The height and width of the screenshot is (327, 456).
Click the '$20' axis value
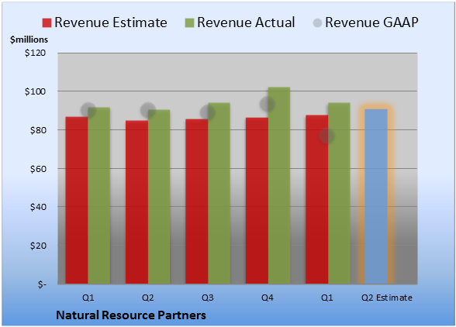[x=38, y=246]
